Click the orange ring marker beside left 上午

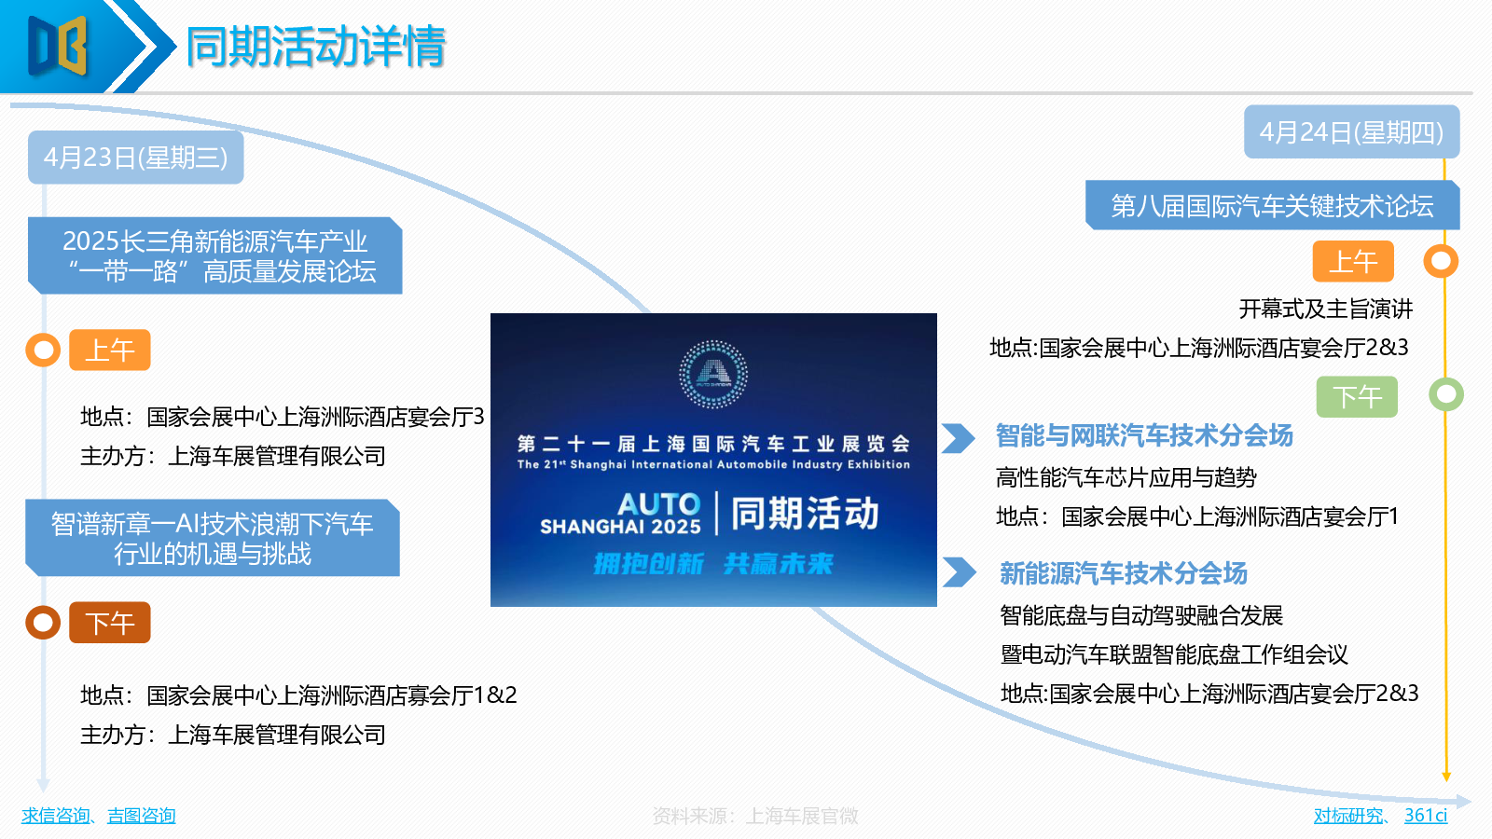[43, 351]
